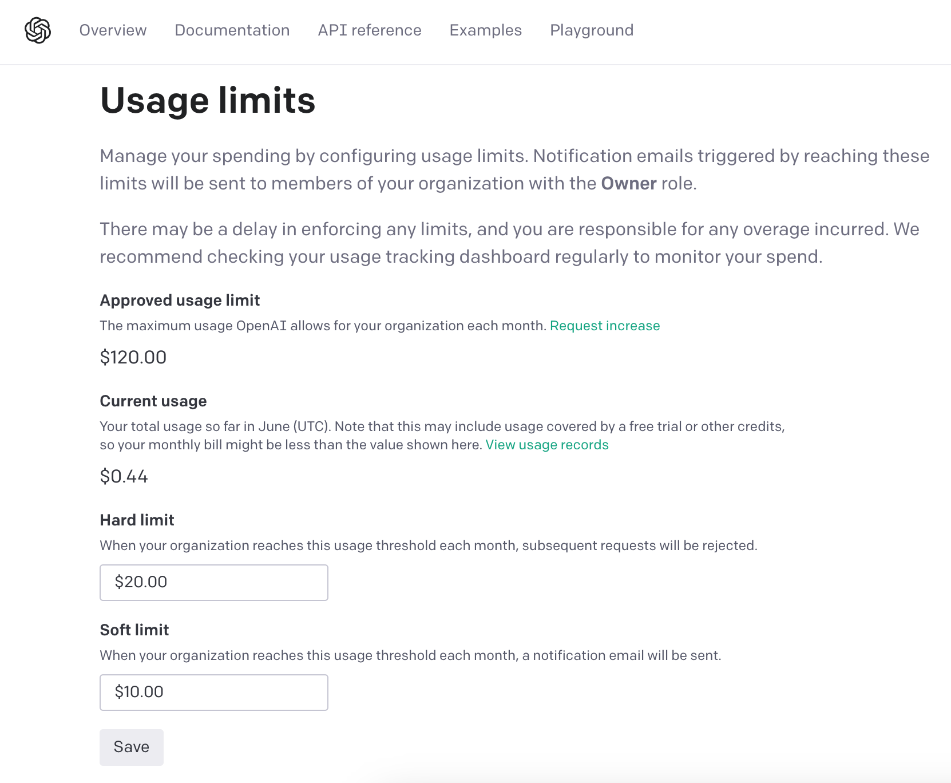Click the Soft limit label

pyautogui.click(x=134, y=630)
